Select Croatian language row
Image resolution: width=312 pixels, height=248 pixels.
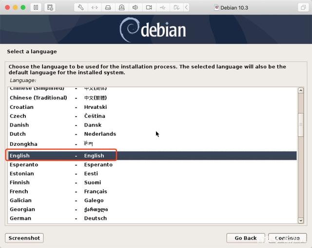coord(152,107)
